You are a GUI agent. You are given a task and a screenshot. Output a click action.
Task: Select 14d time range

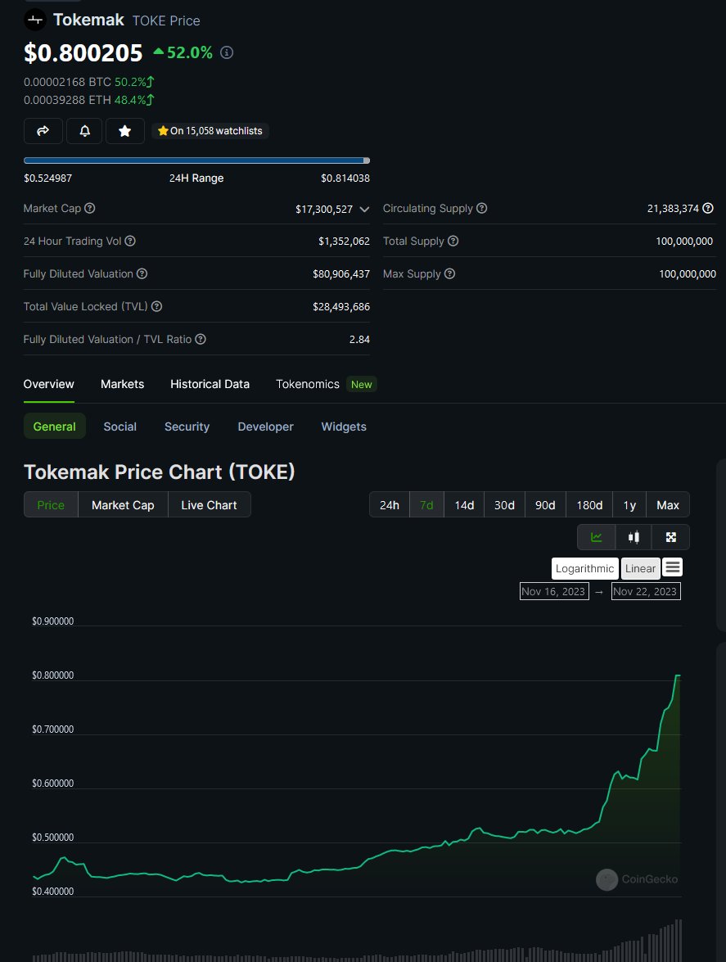click(464, 505)
